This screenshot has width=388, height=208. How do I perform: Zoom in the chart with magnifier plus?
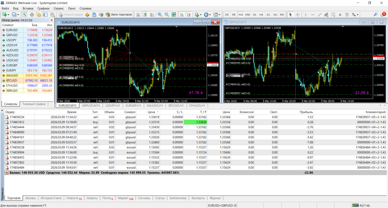point(160,14)
